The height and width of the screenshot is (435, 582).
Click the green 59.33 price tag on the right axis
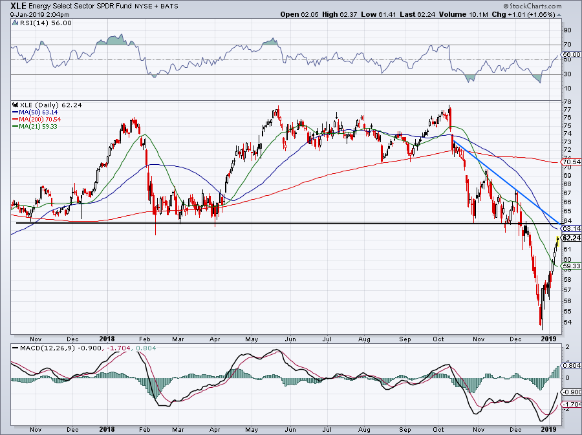(572, 266)
